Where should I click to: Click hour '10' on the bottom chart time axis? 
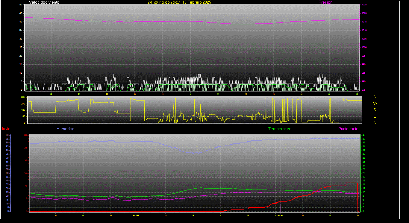(166, 215)
